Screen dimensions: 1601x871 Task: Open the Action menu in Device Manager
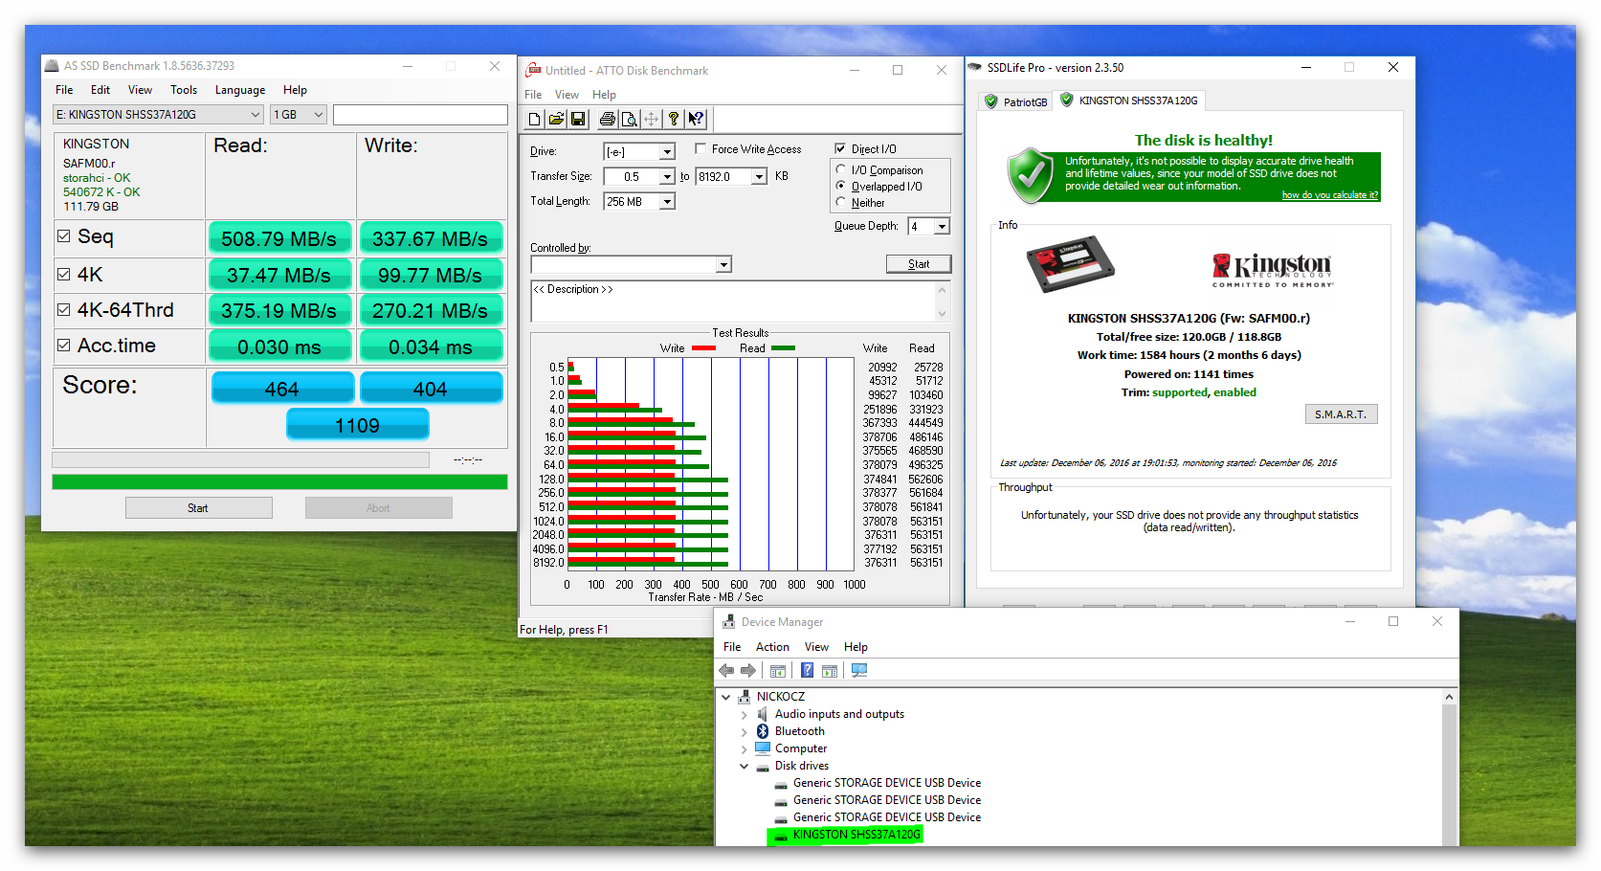[x=772, y=647]
